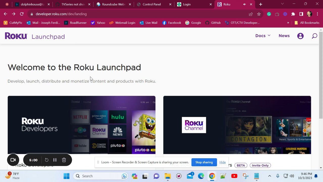
Task: Close the Roku tab
Action: (251, 4)
